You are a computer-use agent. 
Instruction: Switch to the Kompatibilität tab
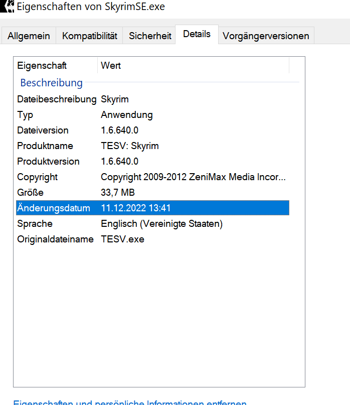tap(90, 36)
